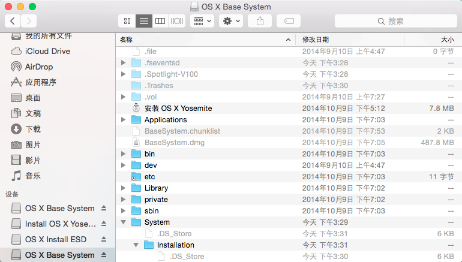This screenshot has height=262, width=462.
Task: Select 安装 OS X Yosemite installer icon
Action: tap(136, 108)
